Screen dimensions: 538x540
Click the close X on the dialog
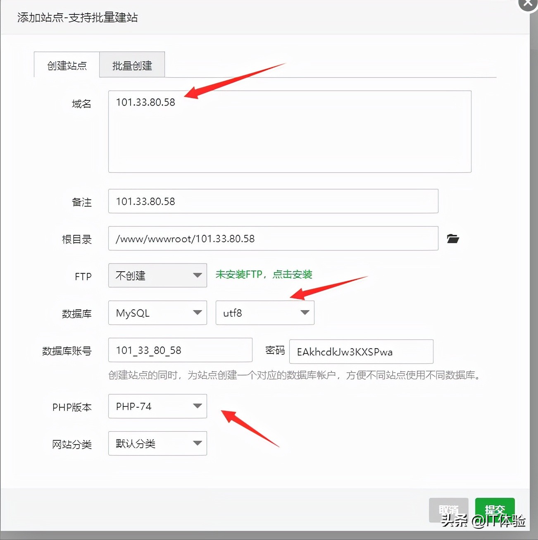coord(527,4)
